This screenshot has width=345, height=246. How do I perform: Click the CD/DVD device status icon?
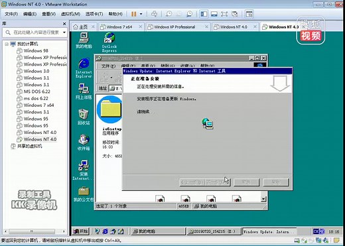coord(305,240)
